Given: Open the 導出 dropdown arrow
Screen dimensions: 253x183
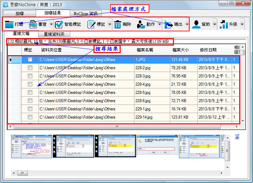Looking at the screenshot, I should coord(187,24).
